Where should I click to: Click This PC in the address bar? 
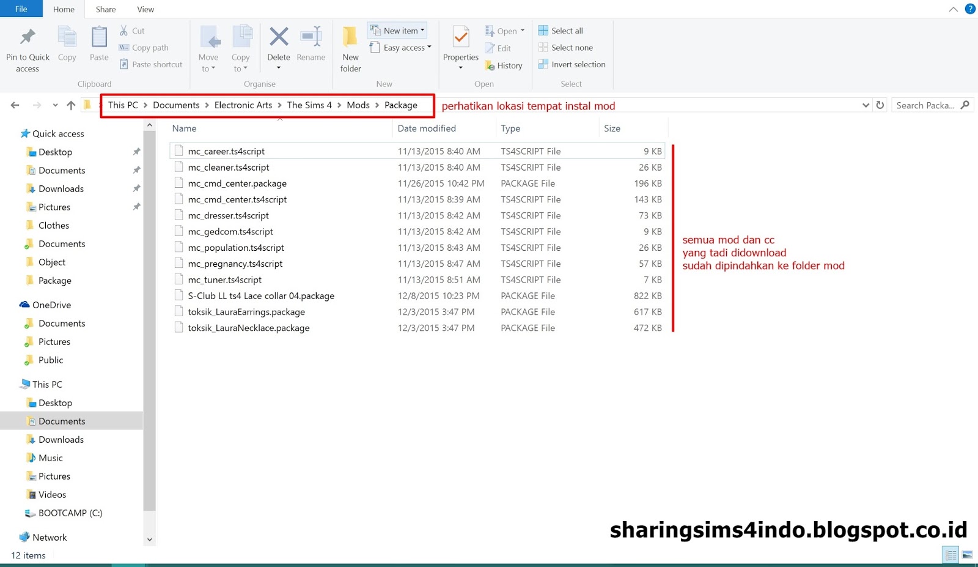[123, 105]
